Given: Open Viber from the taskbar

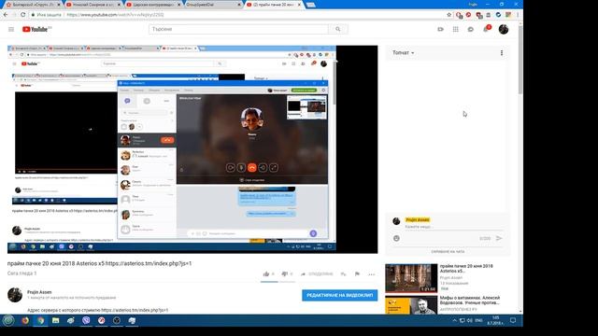Looking at the screenshot, I should point(86,320).
